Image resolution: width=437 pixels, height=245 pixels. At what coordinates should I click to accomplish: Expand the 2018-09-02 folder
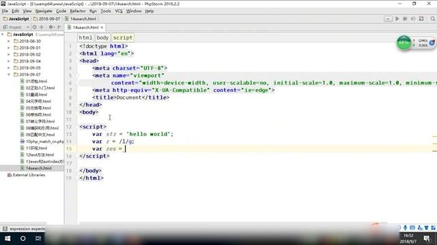coord(9,54)
